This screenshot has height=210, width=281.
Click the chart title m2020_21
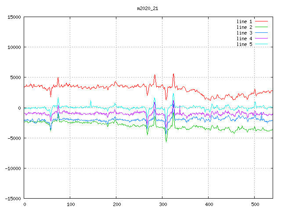coord(148,9)
